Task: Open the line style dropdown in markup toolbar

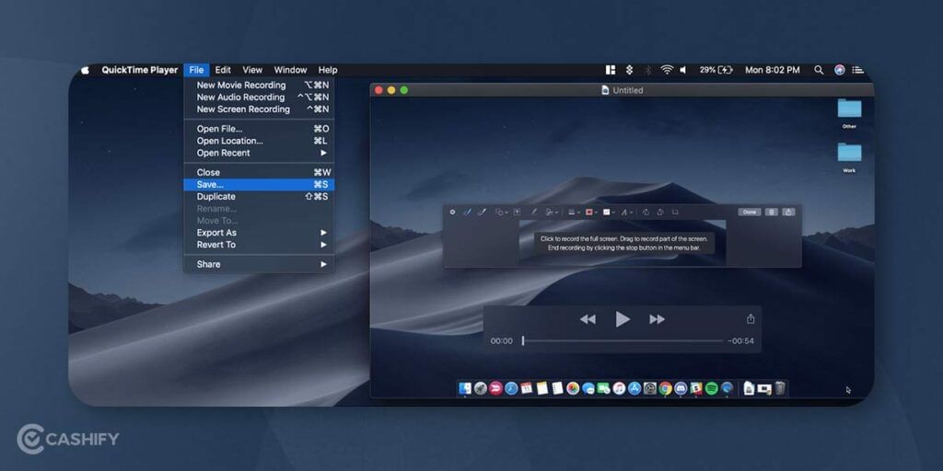Action: (x=574, y=213)
